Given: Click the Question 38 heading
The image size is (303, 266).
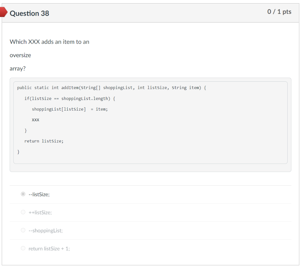Looking at the screenshot, I should tap(29, 13).
